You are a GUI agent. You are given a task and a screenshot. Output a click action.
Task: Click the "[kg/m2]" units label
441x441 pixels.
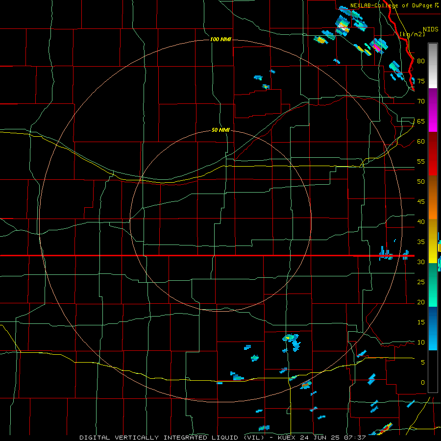coord(412,34)
